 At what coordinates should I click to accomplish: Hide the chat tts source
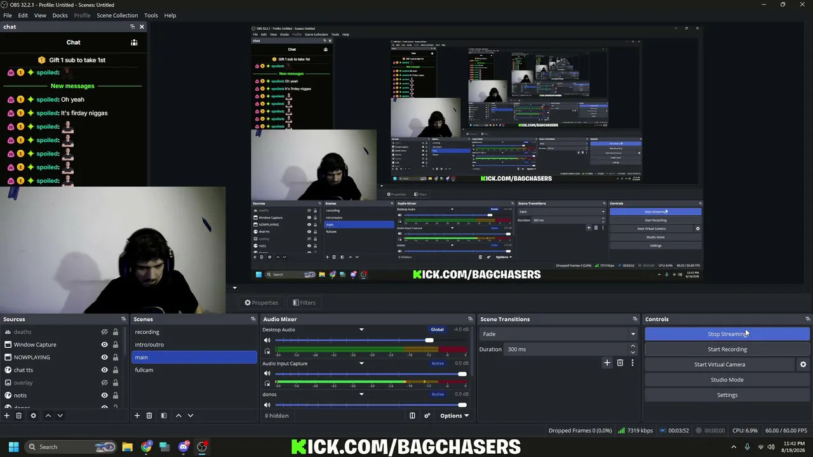pyautogui.click(x=104, y=370)
